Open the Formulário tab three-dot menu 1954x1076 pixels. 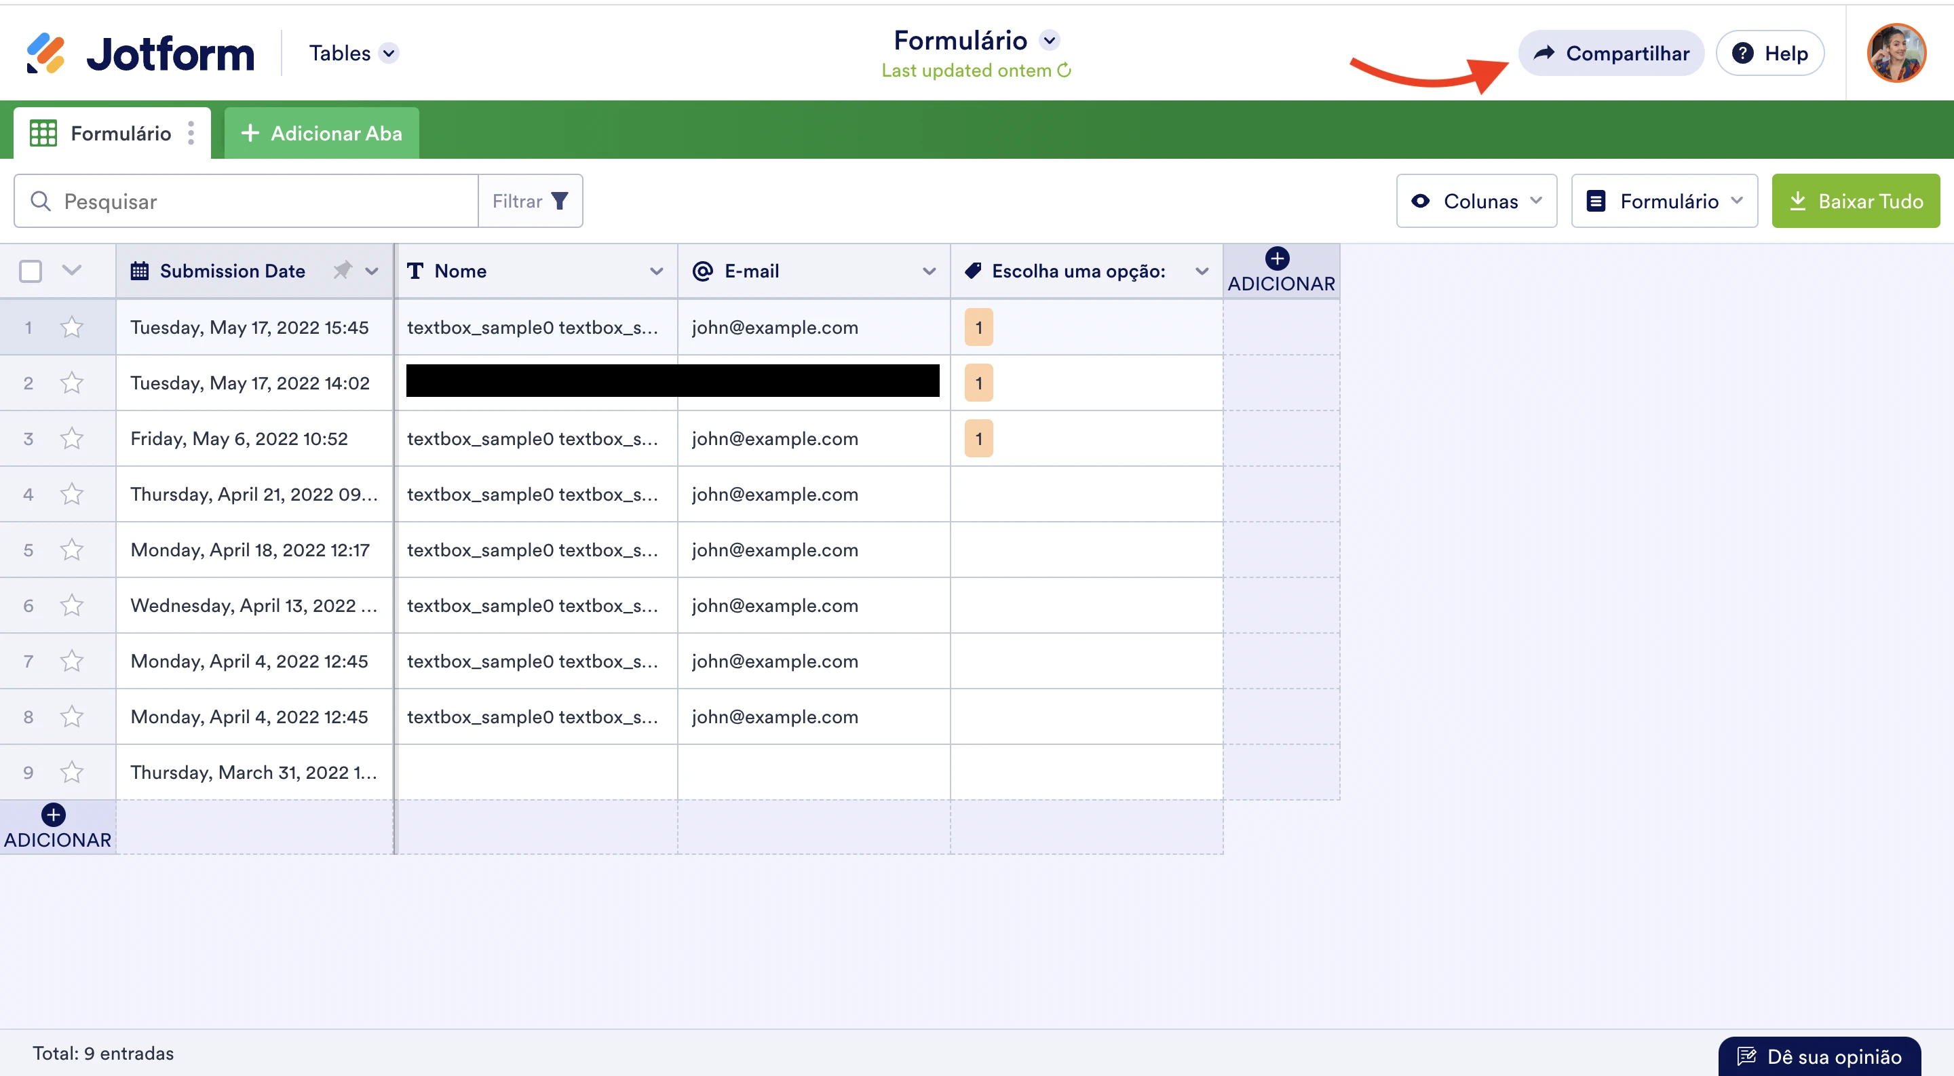pos(191,134)
